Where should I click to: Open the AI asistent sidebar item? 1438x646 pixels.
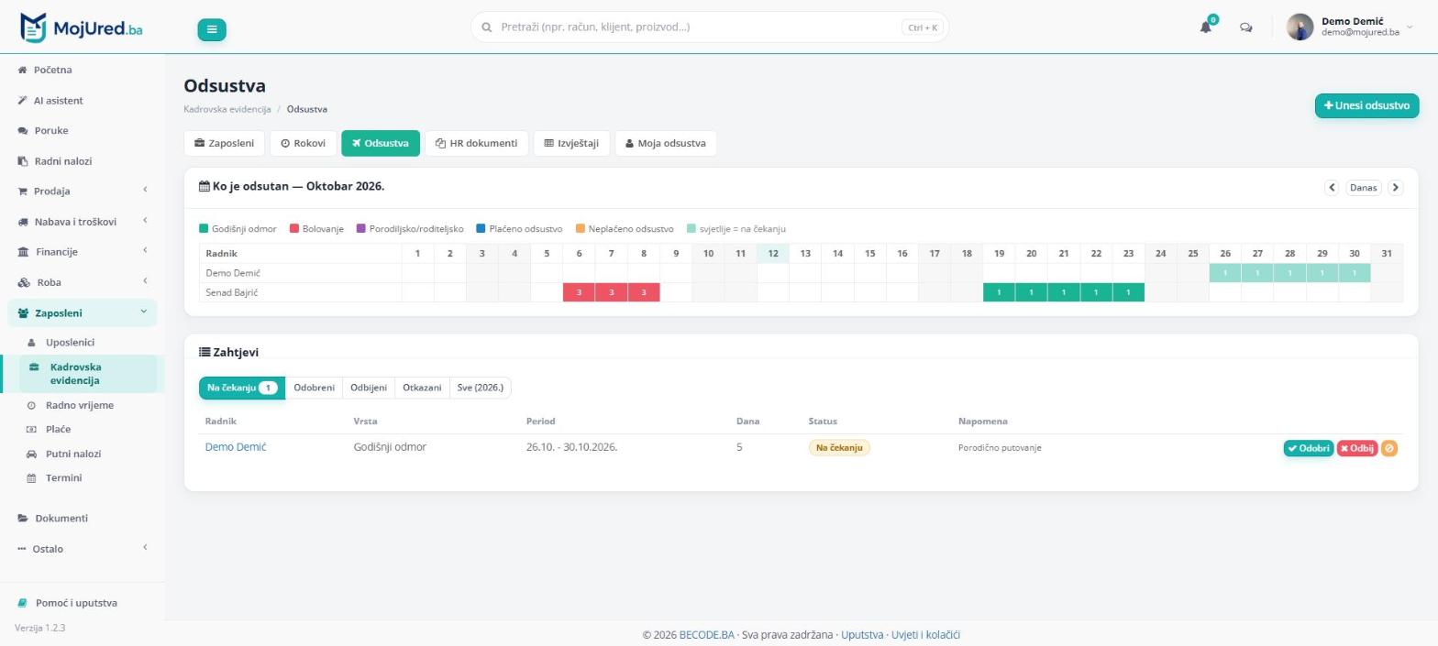click(59, 100)
